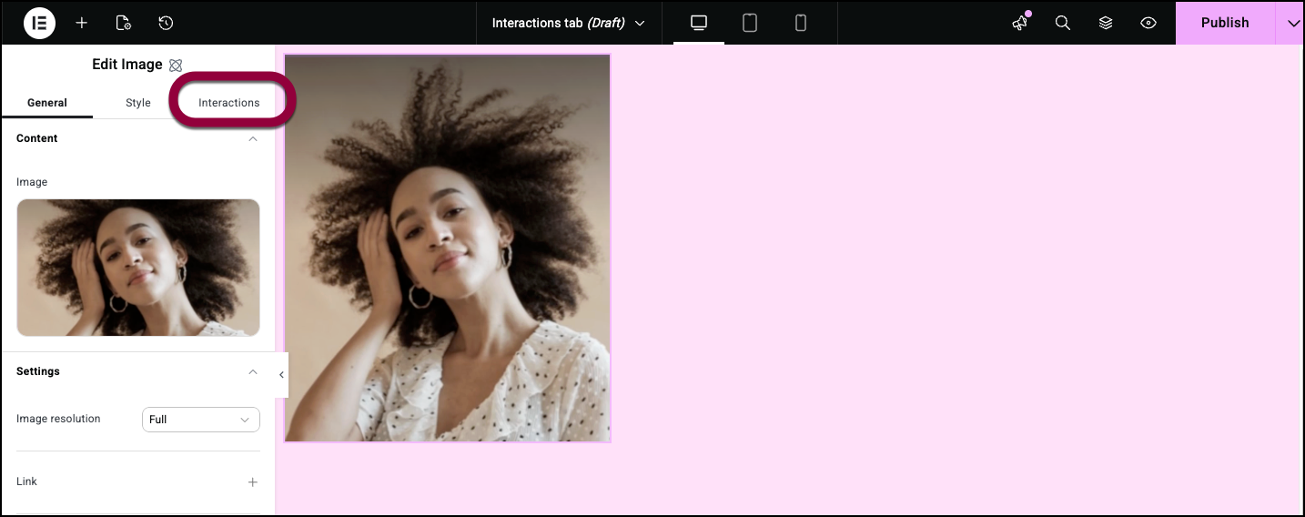Viewport: 1305px width, 517px height.
Task: Open the revision history icon
Action: 166,23
